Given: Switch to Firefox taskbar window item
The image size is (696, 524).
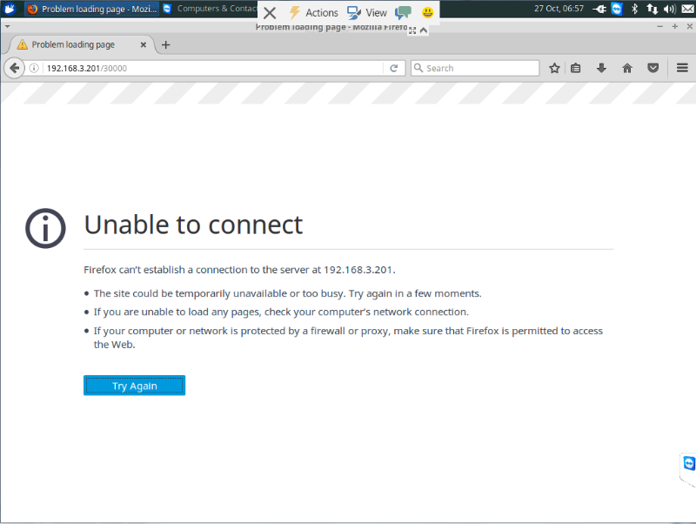Looking at the screenshot, I should [92, 9].
